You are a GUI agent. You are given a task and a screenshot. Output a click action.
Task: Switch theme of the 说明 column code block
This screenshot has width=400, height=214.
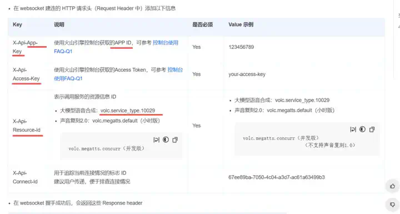point(166,140)
